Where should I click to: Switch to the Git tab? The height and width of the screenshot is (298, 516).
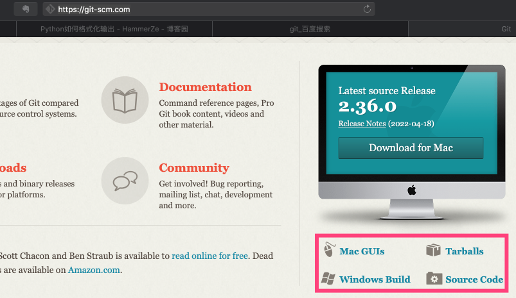(x=462, y=29)
